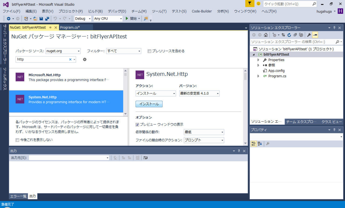Open the ツール(T) menu
Viewport: 345px width, 208px height.
coord(159,11)
